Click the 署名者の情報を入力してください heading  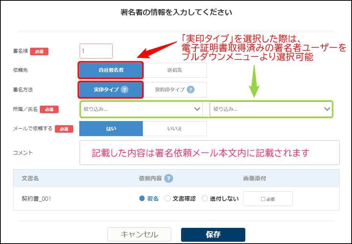[176, 12]
